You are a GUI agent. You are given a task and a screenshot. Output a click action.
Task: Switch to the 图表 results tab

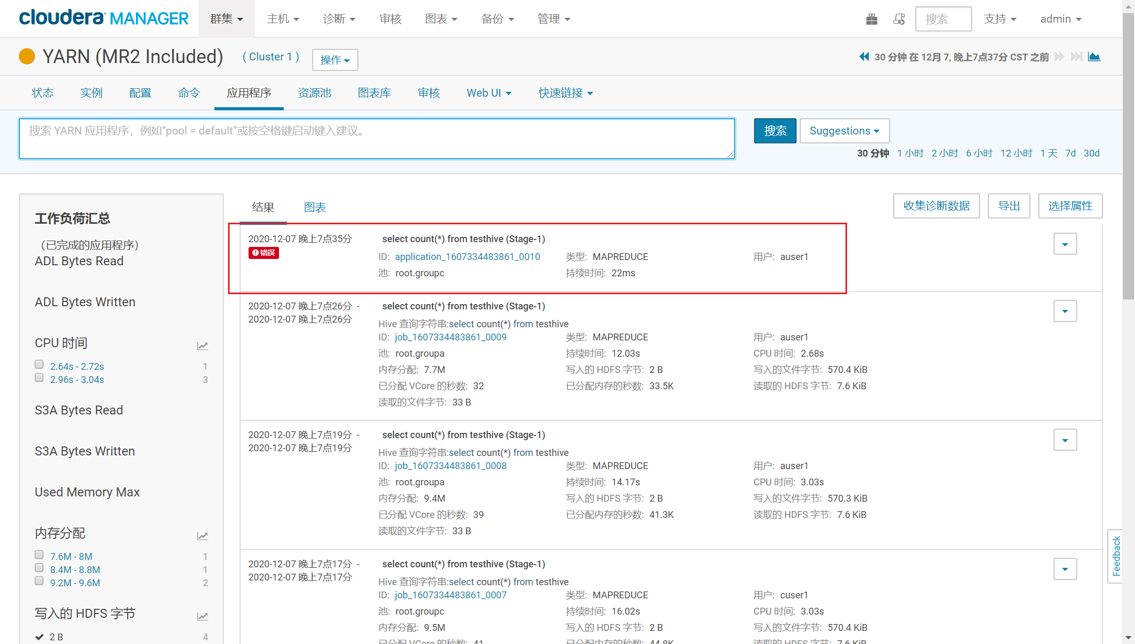click(x=315, y=207)
